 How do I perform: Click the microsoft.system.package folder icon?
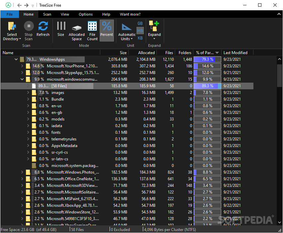(x=34, y=166)
